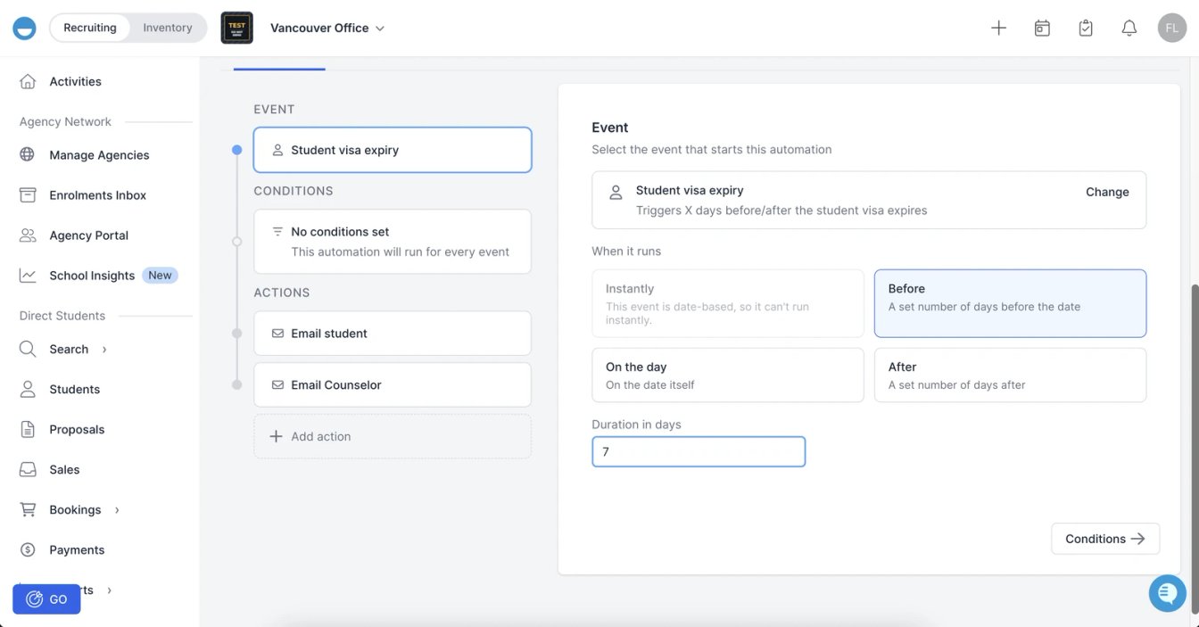Click Add action to append an action
Viewport: 1199px width, 627px height.
tap(393, 436)
